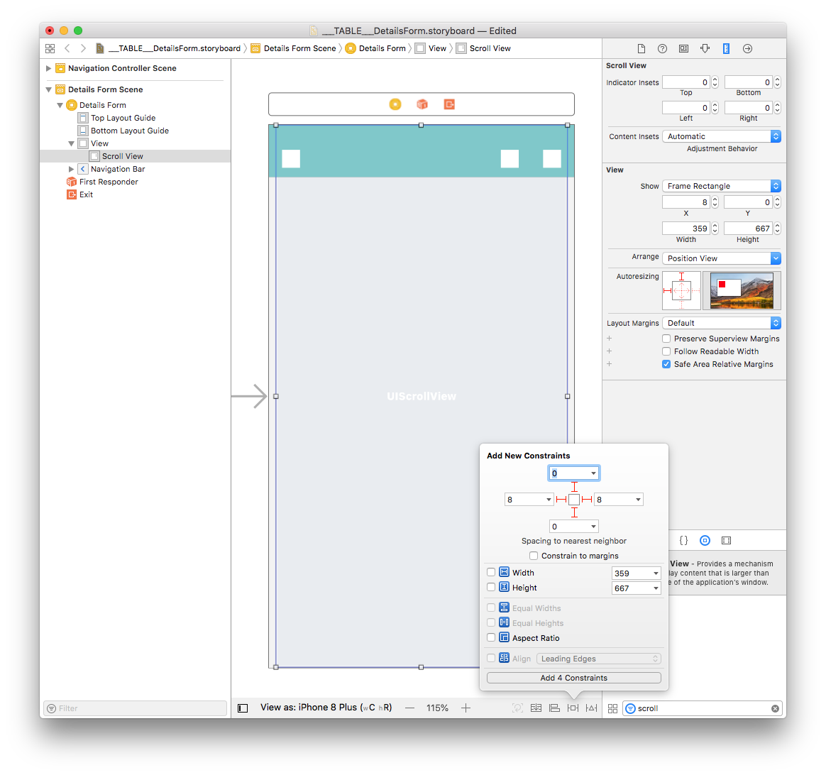The image size is (826, 775).
Task: Check the Aspect Ratio constraint box
Action: pos(491,637)
